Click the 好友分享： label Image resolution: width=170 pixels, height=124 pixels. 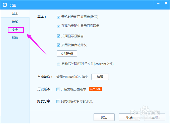(x=45, y=101)
